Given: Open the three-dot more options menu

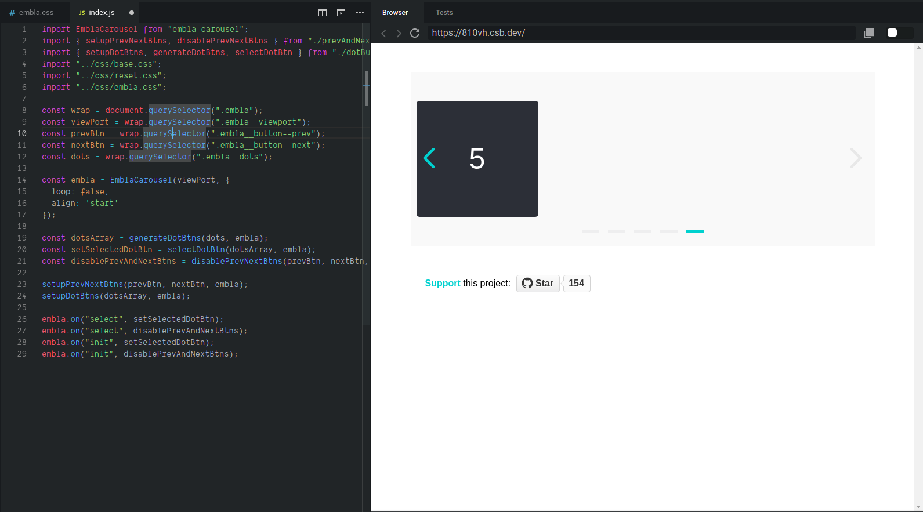Looking at the screenshot, I should click(x=360, y=13).
